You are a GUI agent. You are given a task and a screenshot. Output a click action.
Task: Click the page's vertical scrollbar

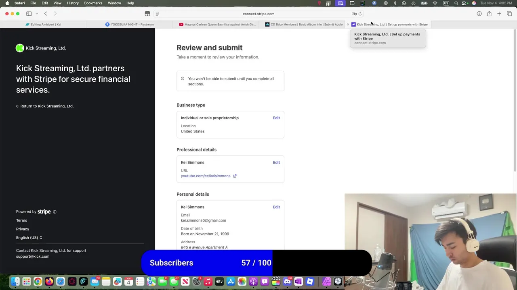[x=515, y=101]
